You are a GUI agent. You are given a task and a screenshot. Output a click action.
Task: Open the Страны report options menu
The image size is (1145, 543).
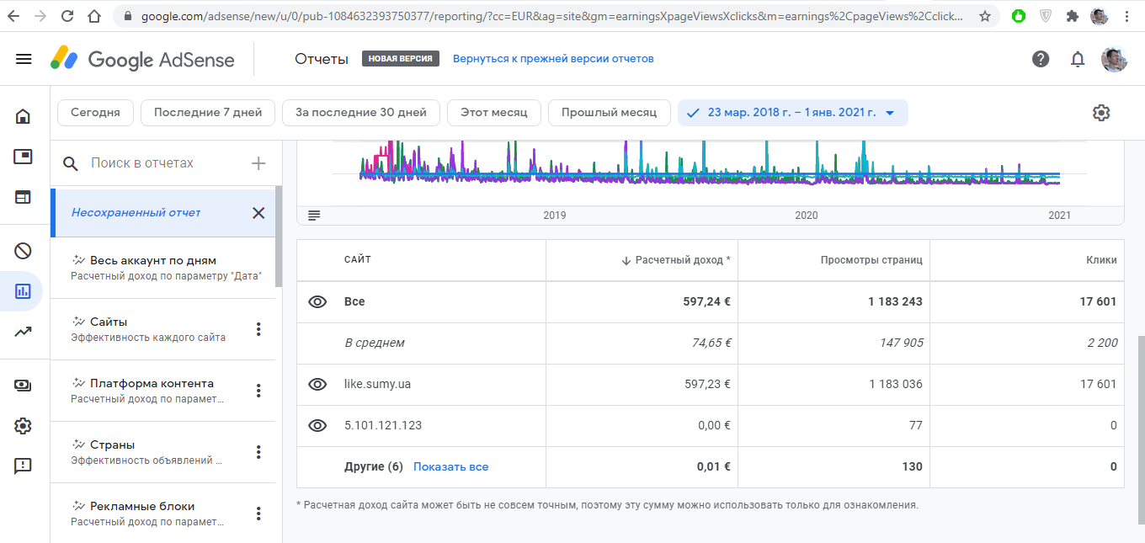258,452
